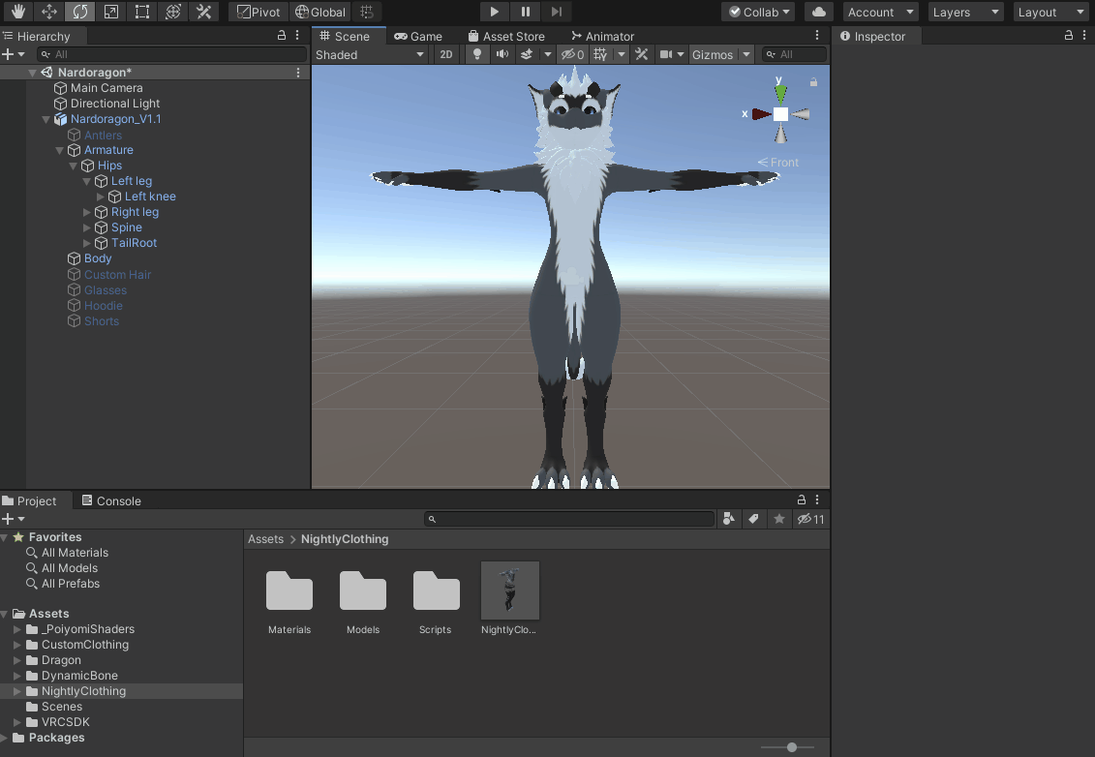The height and width of the screenshot is (757, 1095).
Task: Toggle Pivot handle position
Action: 259,12
